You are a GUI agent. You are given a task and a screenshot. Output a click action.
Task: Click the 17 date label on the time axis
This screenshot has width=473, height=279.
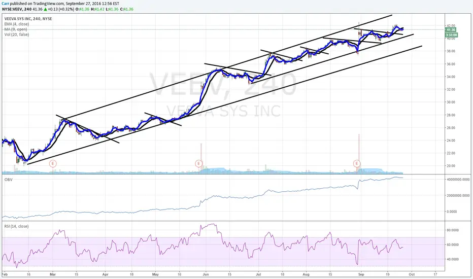point(435,274)
